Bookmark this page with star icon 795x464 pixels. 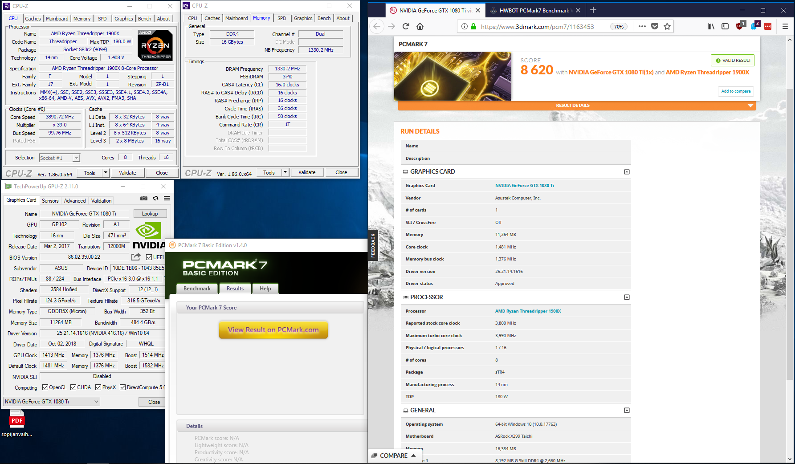(667, 26)
